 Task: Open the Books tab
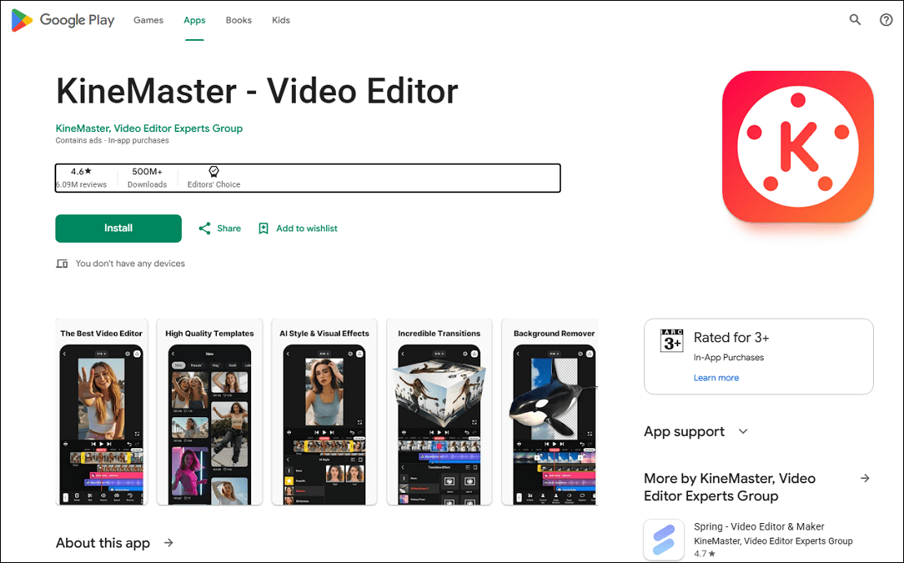[239, 20]
